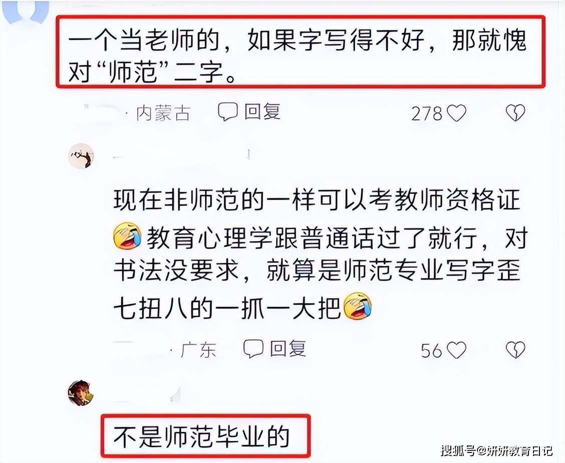Tap the crying-laughing emoji after 一抓一大把
565x463 pixels.
point(358,306)
